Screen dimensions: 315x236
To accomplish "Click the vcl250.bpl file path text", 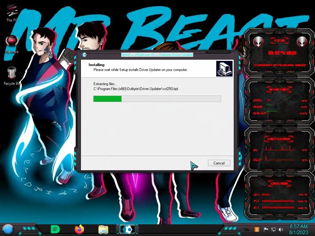I will point(136,89).
